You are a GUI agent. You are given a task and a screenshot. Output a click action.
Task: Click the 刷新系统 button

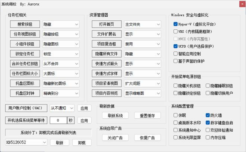(x=115, y=115)
